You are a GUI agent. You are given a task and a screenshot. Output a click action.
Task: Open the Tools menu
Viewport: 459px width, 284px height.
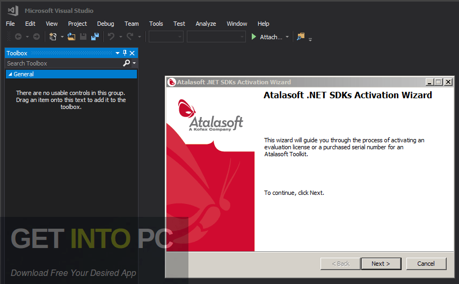tap(156, 24)
